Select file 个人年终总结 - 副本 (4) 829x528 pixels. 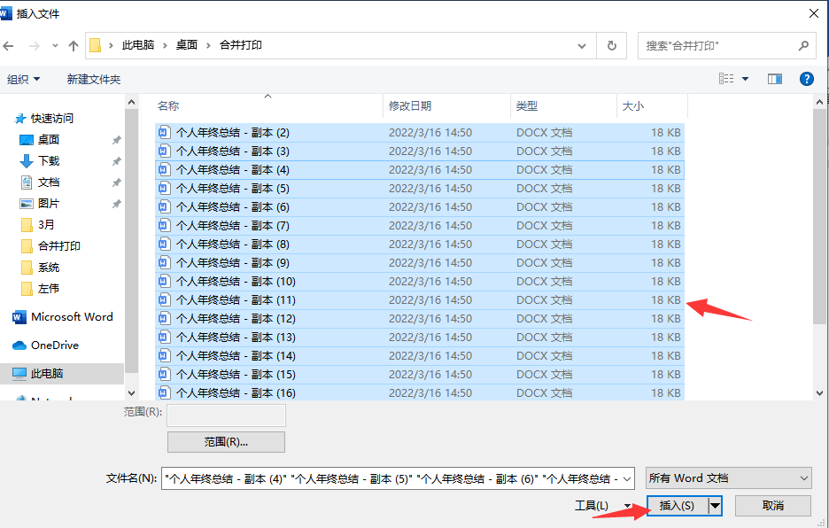tap(420, 170)
